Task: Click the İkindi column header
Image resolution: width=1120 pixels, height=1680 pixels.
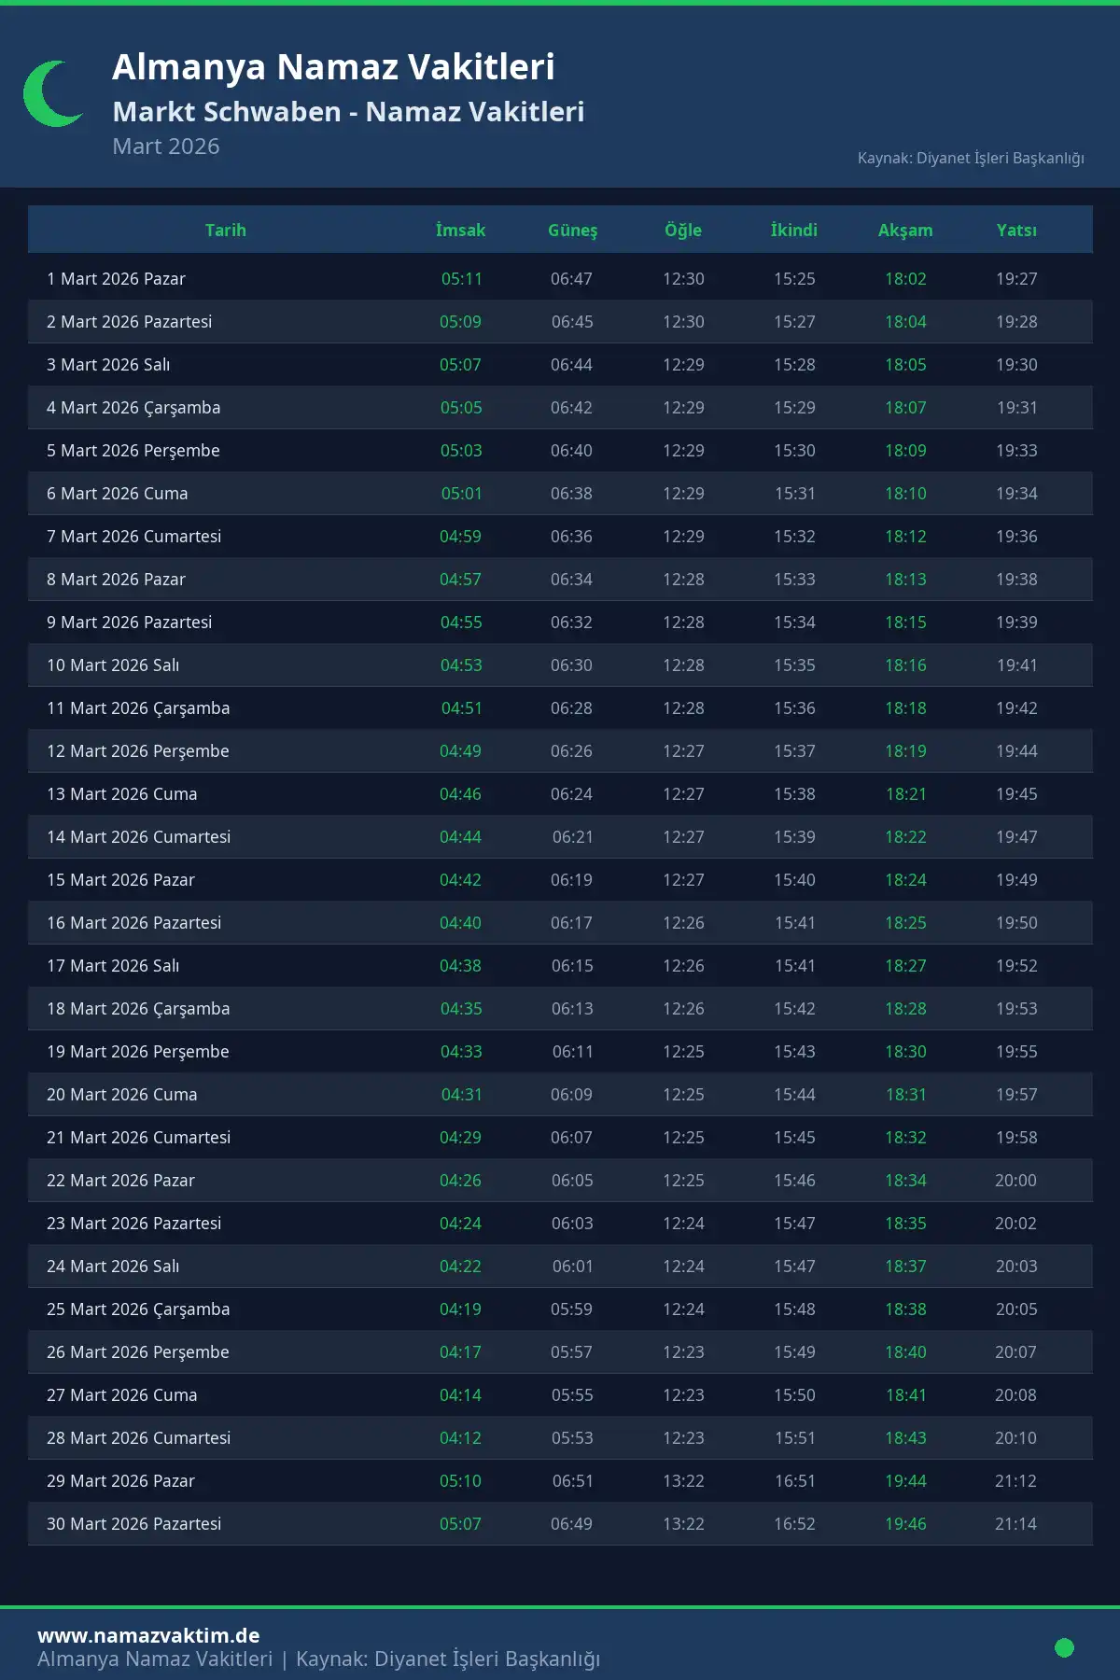Action: (794, 231)
